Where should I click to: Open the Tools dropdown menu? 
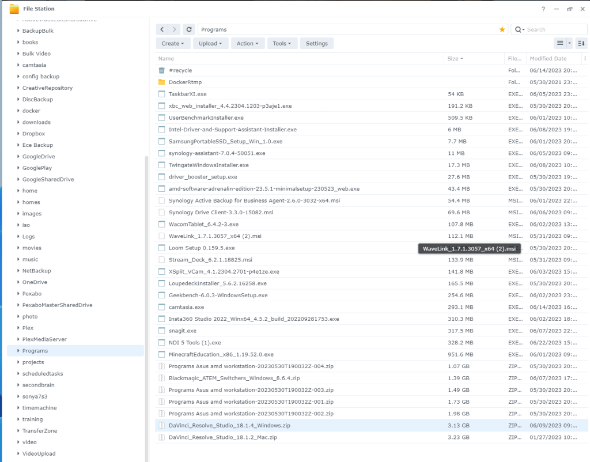pos(282,43)
